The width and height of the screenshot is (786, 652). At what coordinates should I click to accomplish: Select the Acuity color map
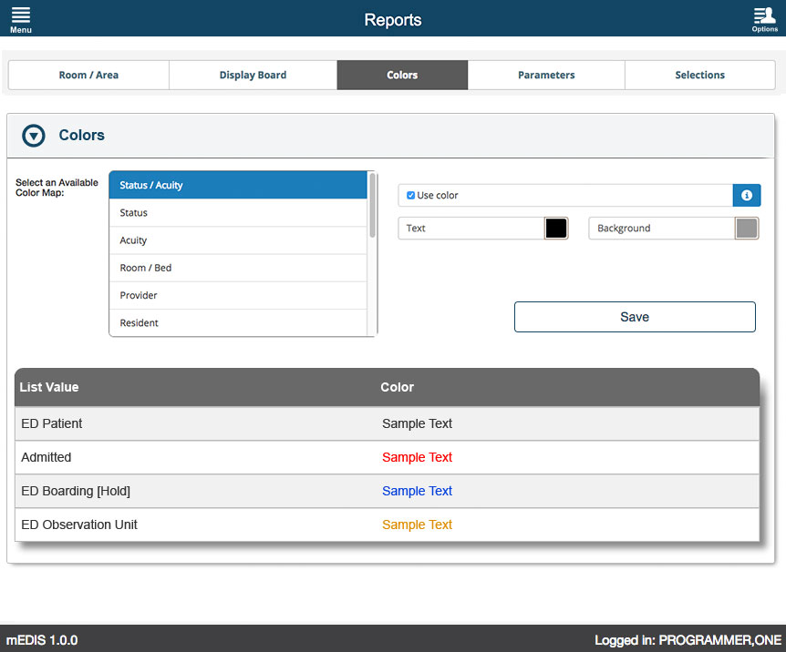(238, 240)
